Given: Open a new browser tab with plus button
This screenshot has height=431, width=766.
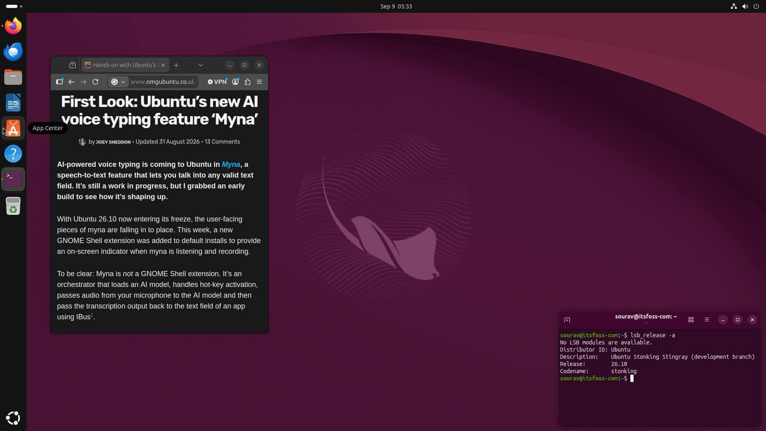Looking at the screenshot, I should tap(176, 65).
